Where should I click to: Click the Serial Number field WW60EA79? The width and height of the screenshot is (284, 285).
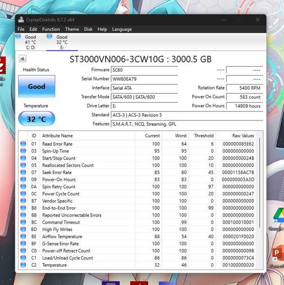(144, 79)
